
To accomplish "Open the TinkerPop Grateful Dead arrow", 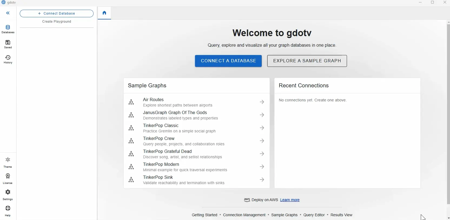I will pyautogui.click(x=262, y=154).
